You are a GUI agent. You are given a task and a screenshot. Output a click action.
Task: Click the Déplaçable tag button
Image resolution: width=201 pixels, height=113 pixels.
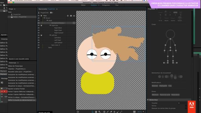163,86
